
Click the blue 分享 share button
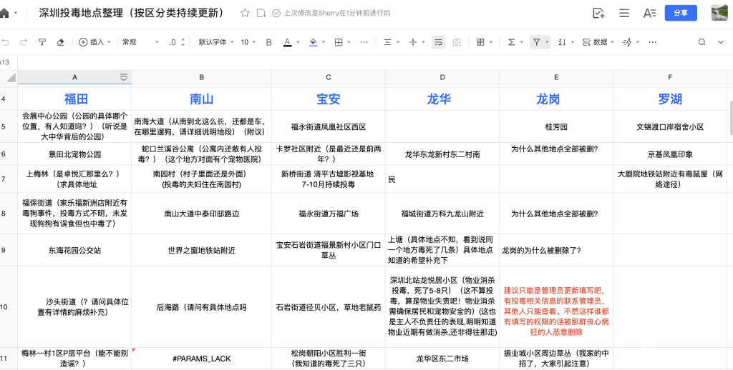[x=681, y=13]
